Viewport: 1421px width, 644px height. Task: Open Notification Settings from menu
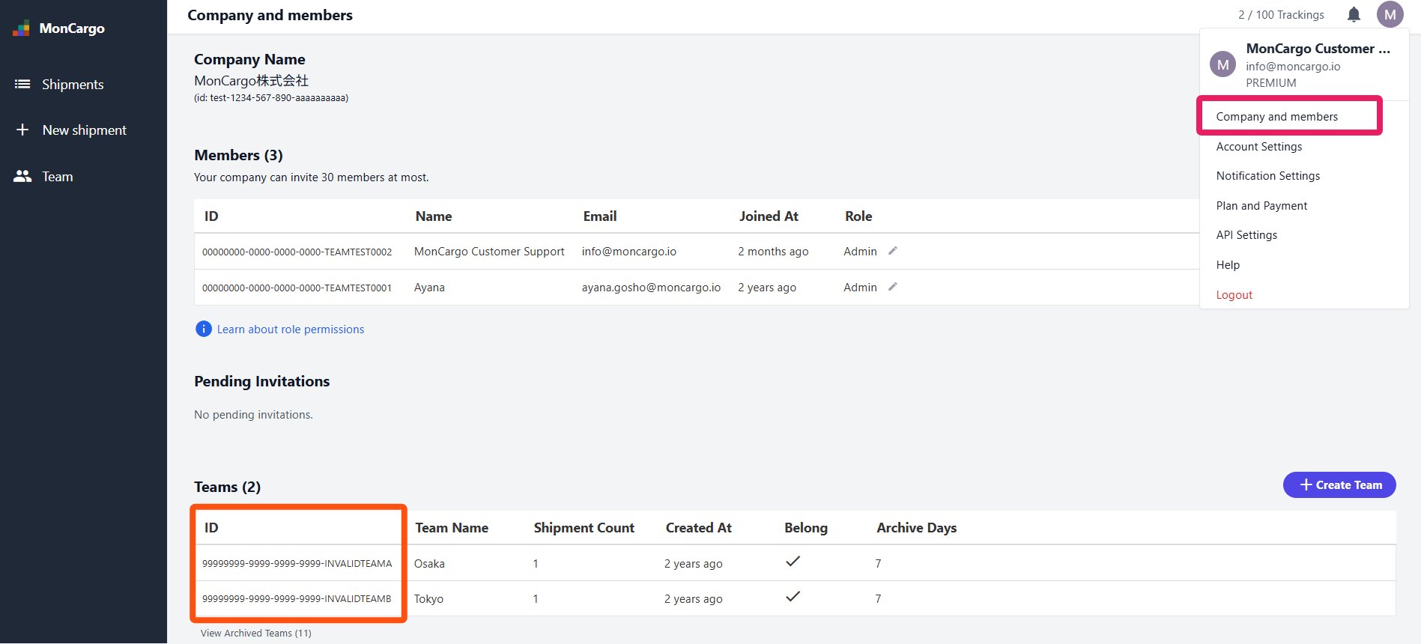1267,176
